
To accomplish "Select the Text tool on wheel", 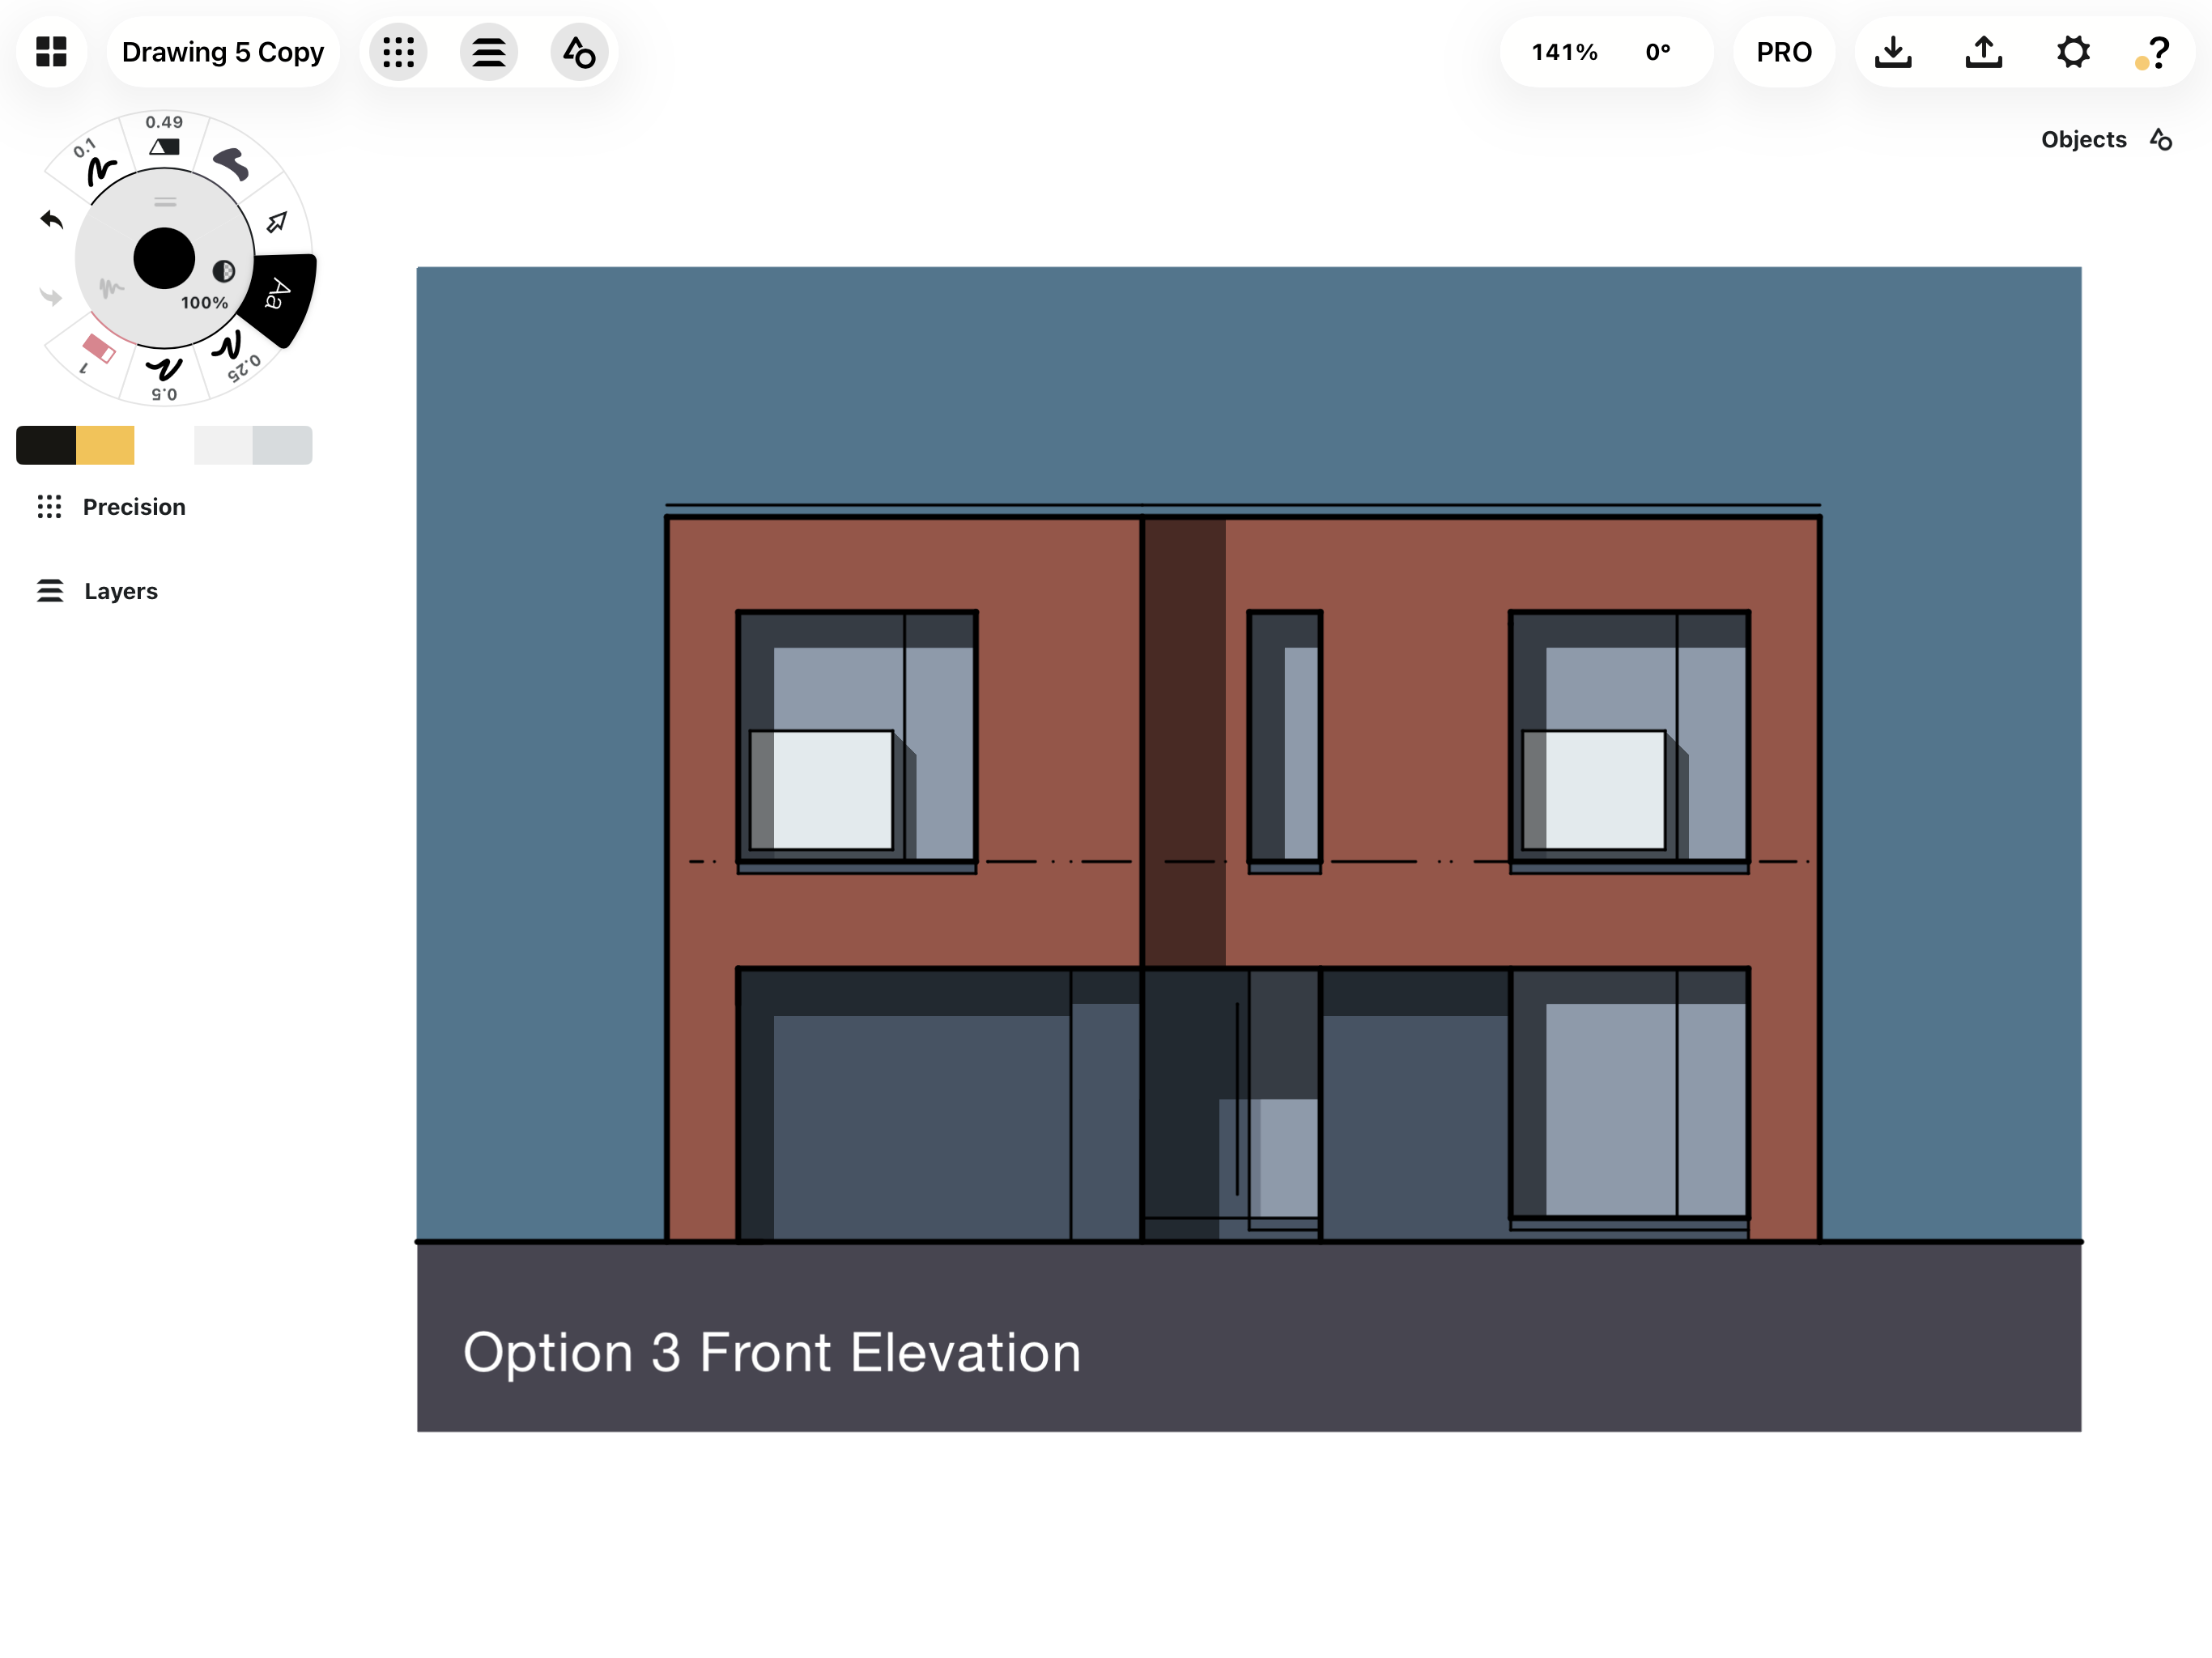I will pyautogui.click(x=278, y=295).
